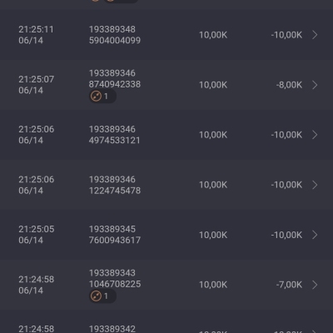Image resolution: width=333 pixels, height=333 pixels.
Task: Click the 21:25:05 timestamp entry
Action: click(36, 235)
